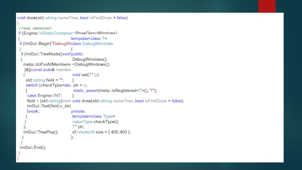
Task: Select the "void set(T* p)" method
Action: click(85, 75)
